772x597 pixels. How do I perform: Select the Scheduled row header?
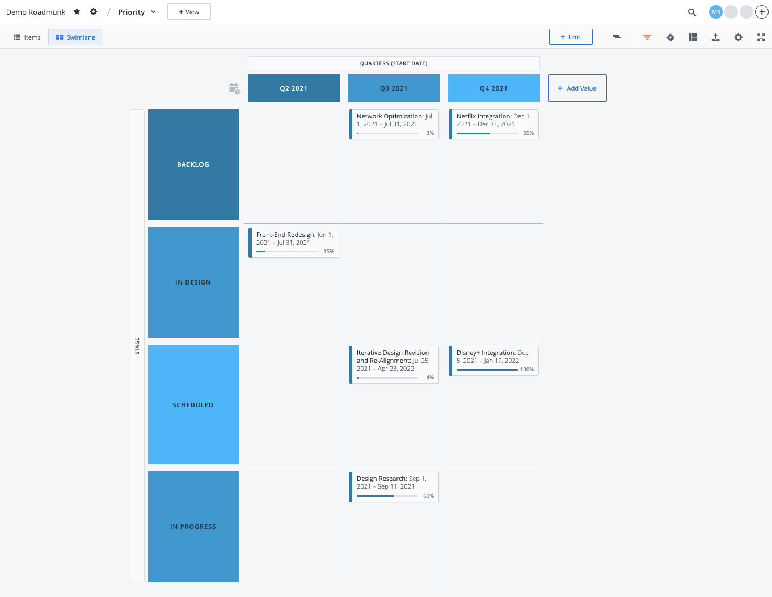click(193, 405)
